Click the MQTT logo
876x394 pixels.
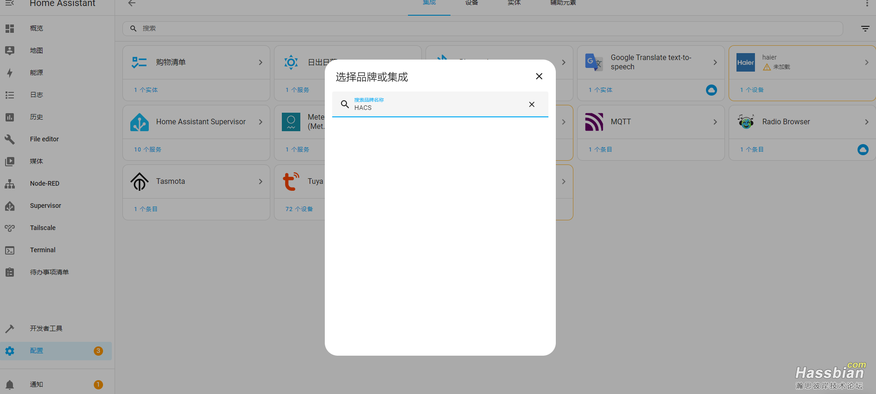(x=594, y=122)
